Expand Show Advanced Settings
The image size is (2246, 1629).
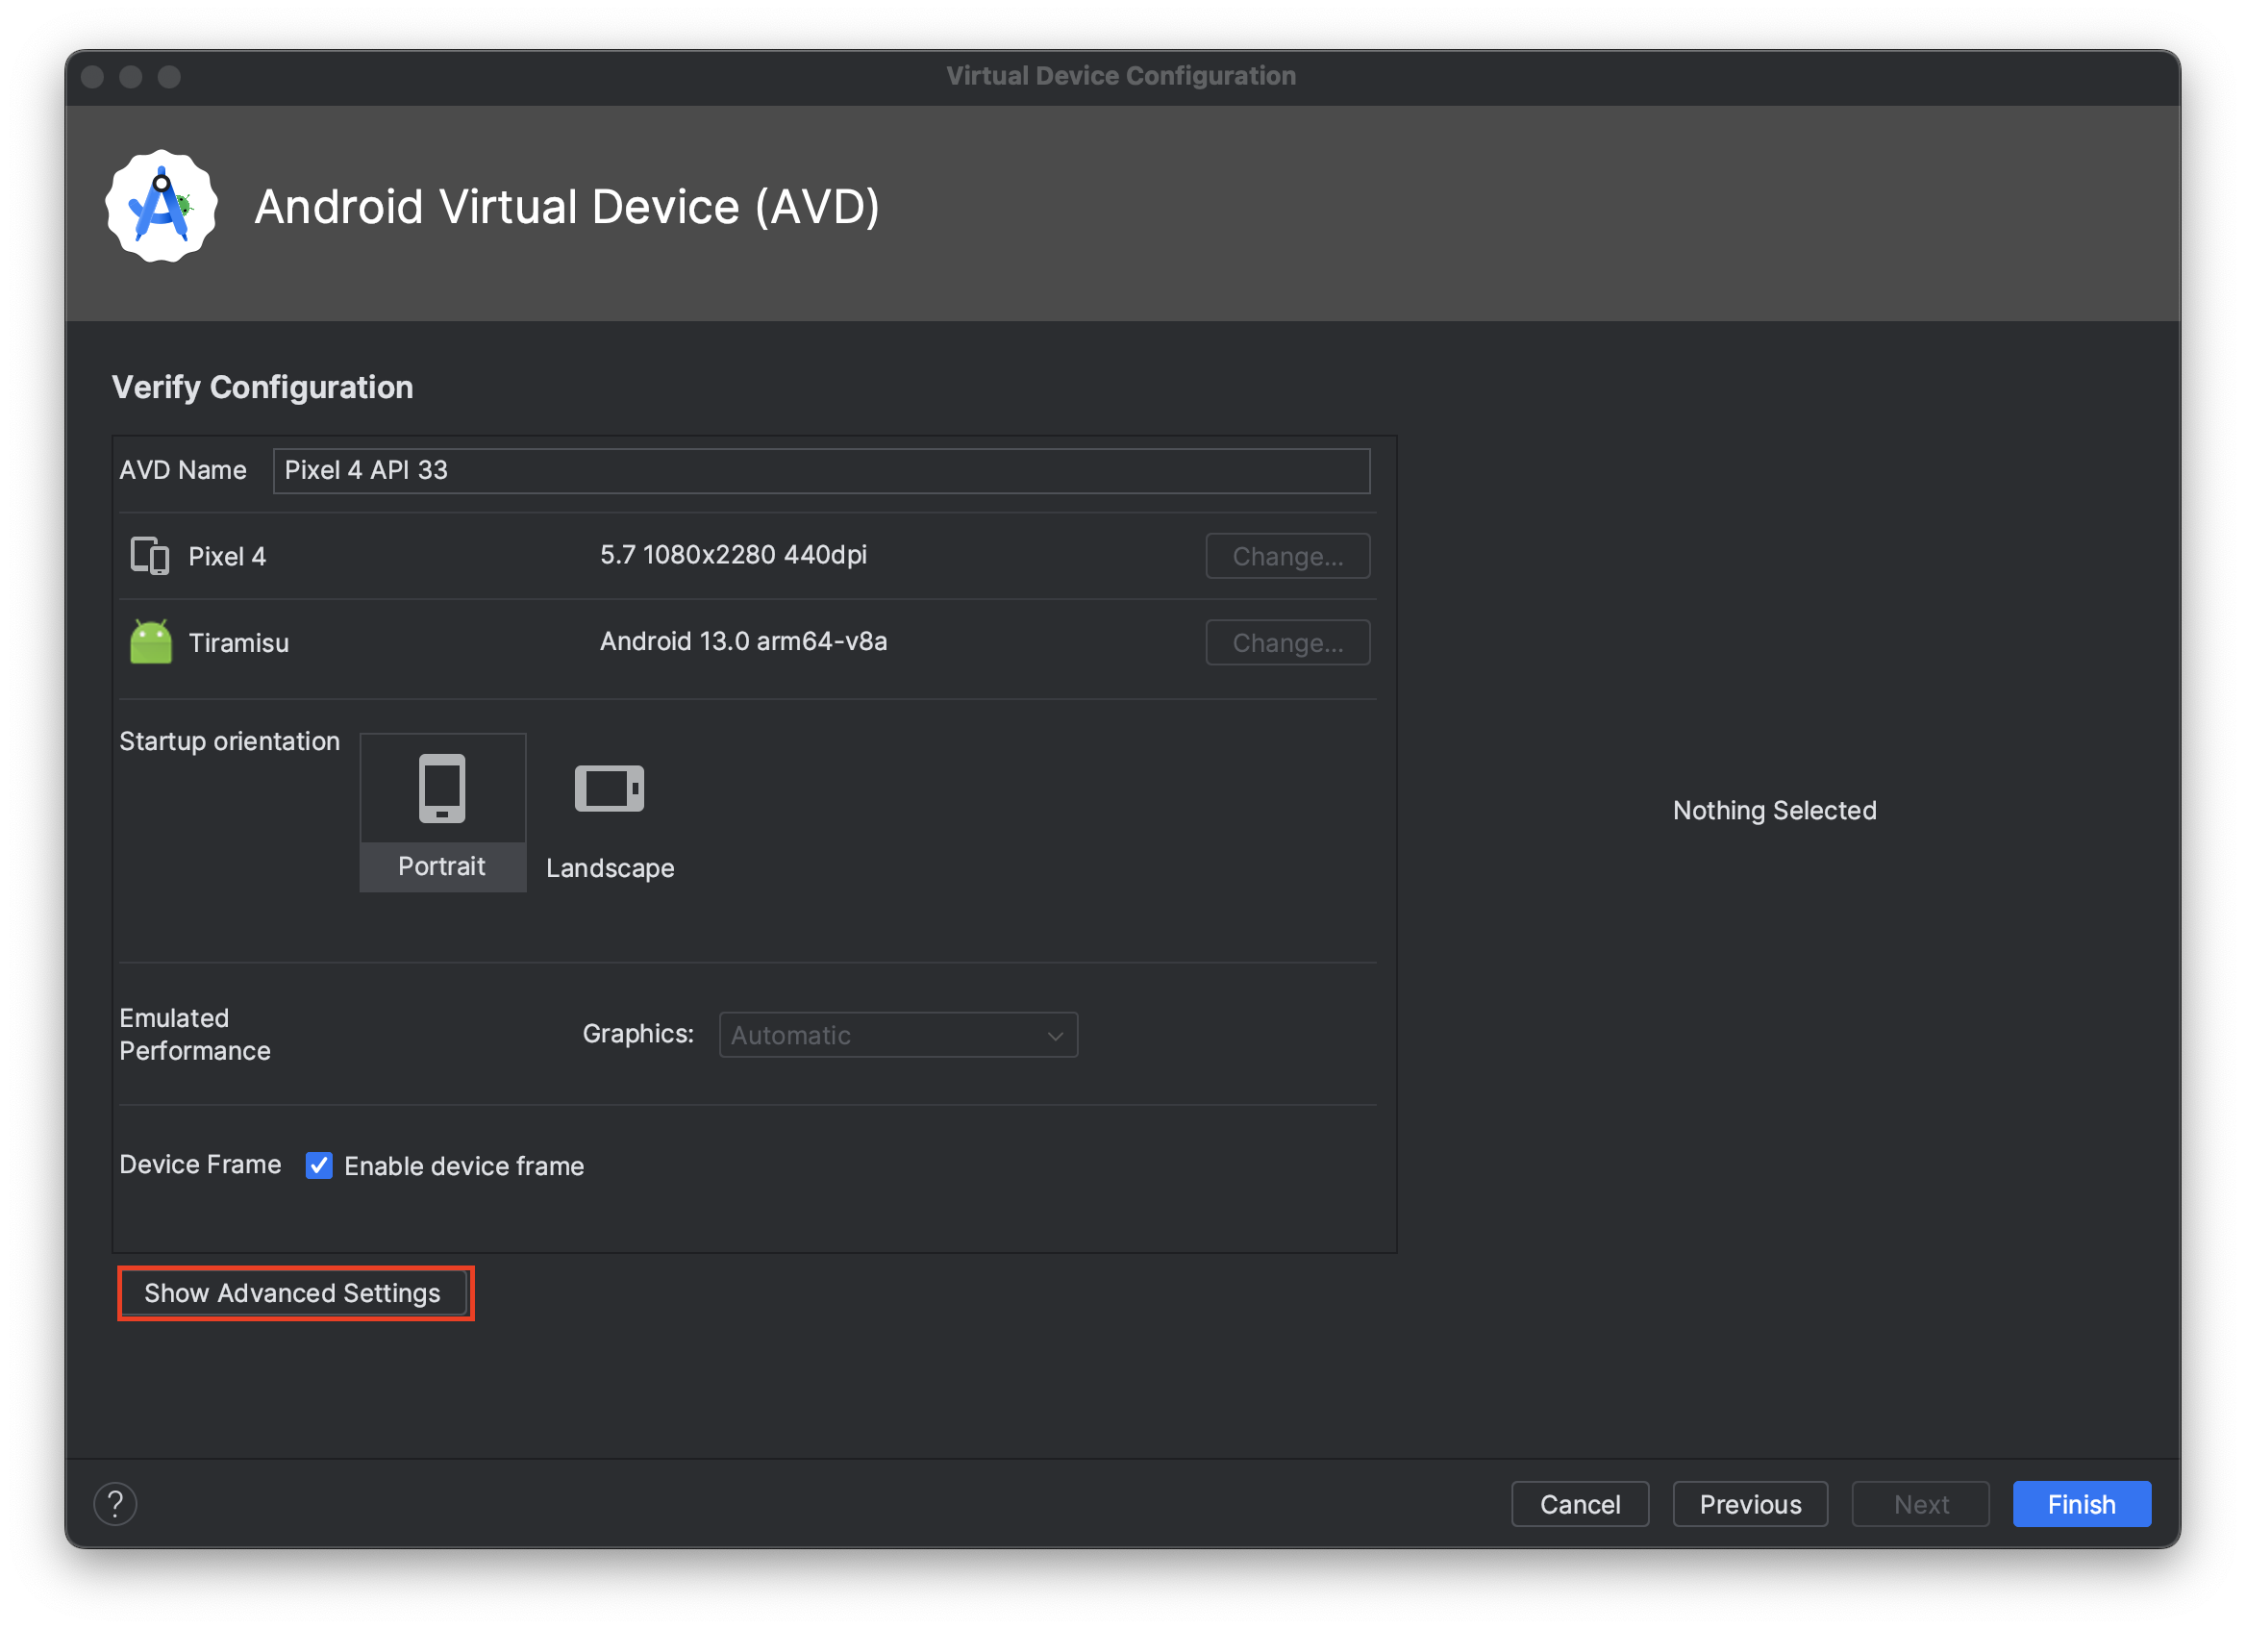(293, 1293)
